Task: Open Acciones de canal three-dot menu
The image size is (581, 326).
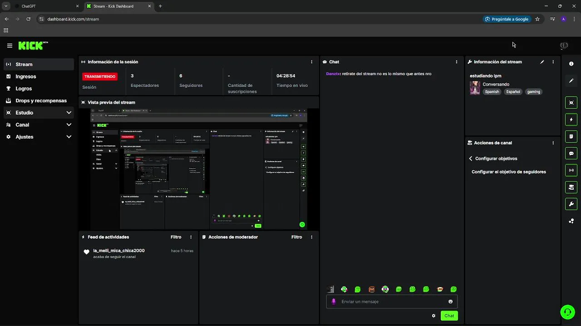Action: click(x=553, y=143)
